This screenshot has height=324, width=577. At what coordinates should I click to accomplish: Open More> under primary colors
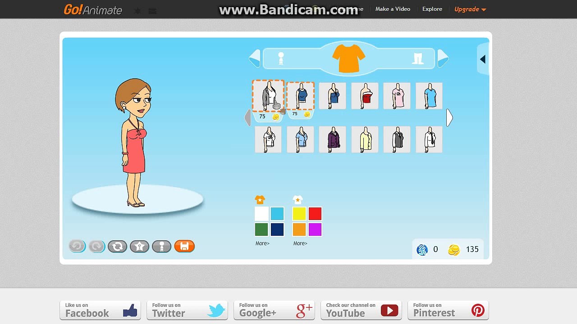[262, 243]
